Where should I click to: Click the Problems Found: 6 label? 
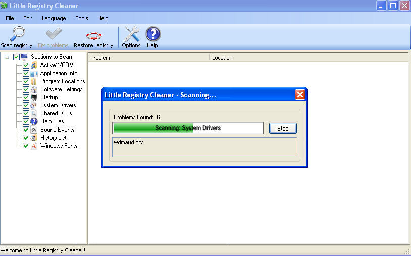click(x=136, y=117)
